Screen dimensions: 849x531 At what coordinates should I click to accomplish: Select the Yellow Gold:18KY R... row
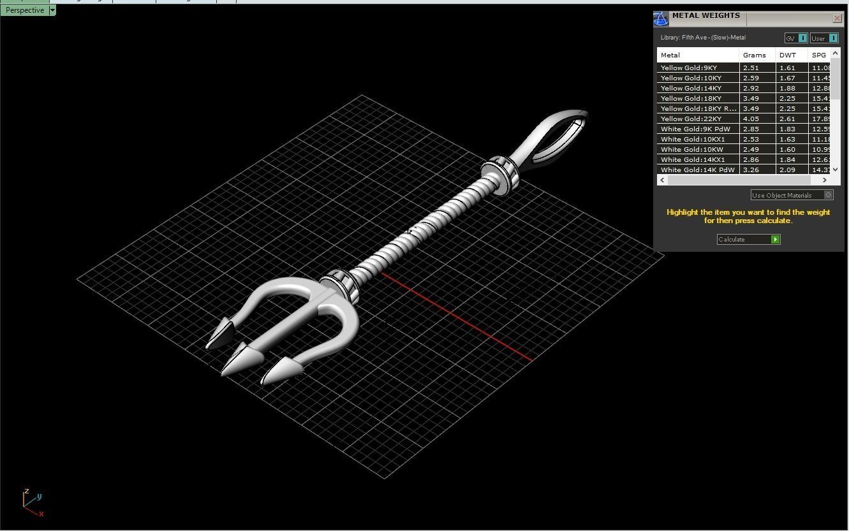(744, 108)
